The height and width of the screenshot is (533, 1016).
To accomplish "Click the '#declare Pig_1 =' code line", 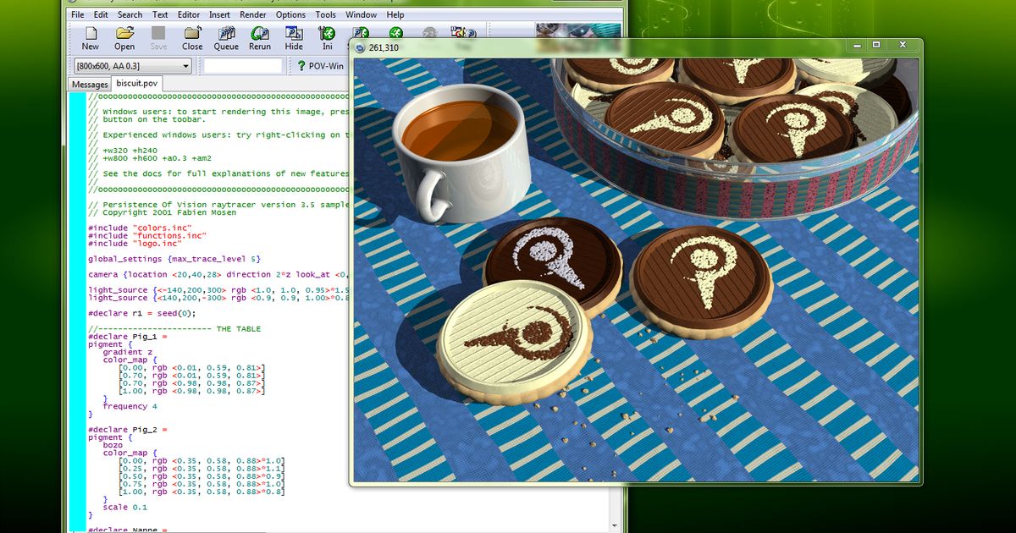I will [127, 337].
